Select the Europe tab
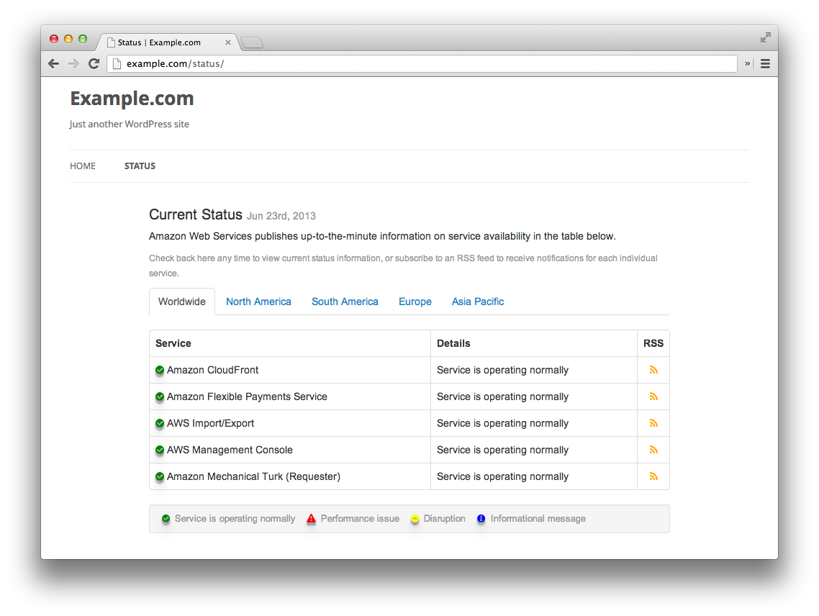Viewport: 819px width, 616px height. [415, 302]
